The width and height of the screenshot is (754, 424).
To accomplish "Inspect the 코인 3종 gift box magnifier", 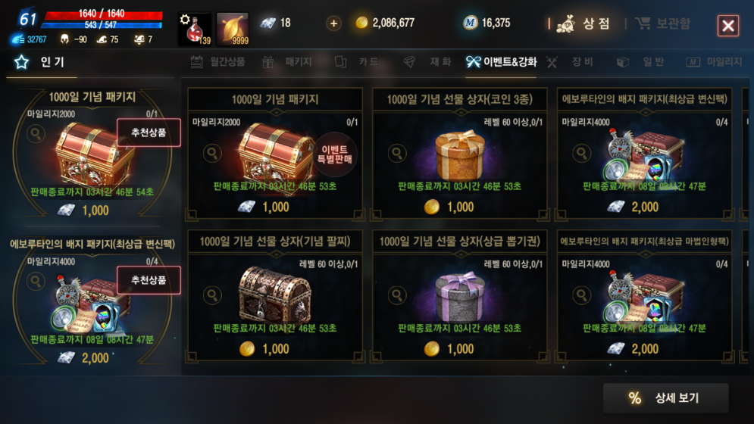I will coord(397,154).
